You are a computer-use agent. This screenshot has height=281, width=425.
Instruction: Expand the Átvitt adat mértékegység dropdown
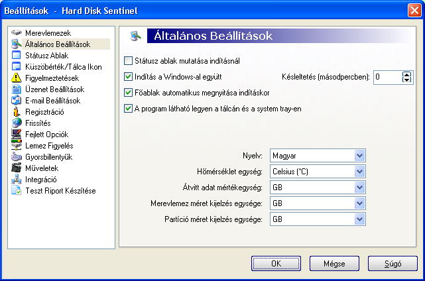coord(359,188)
